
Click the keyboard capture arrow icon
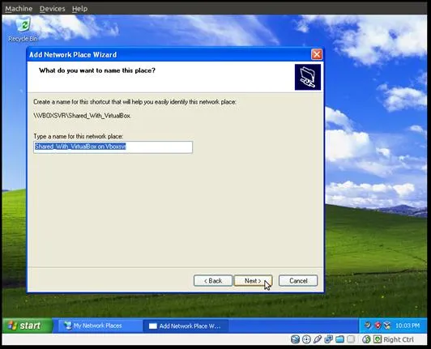[378, 339]
